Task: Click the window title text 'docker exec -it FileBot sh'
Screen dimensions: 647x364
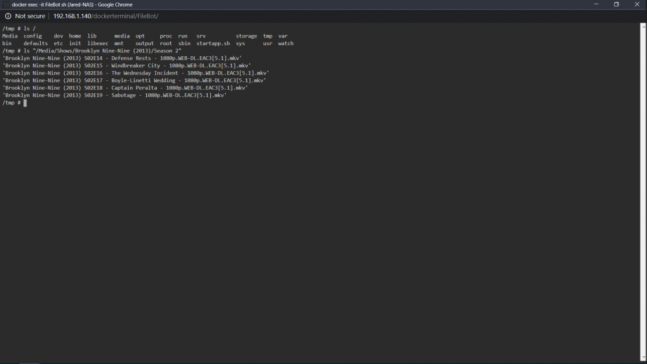Action: (x=39, y=5)
